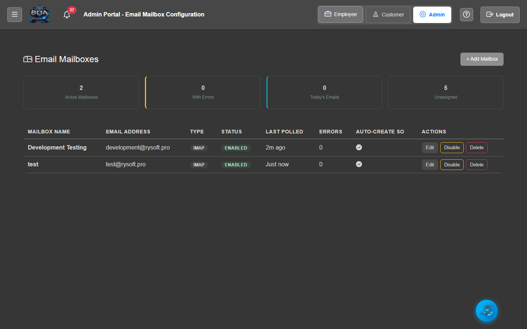Viewport: 527px width, 329px height.
Task: View the Unassigned emails stat card
Action: pyautogui.click(x=445, y=92)
